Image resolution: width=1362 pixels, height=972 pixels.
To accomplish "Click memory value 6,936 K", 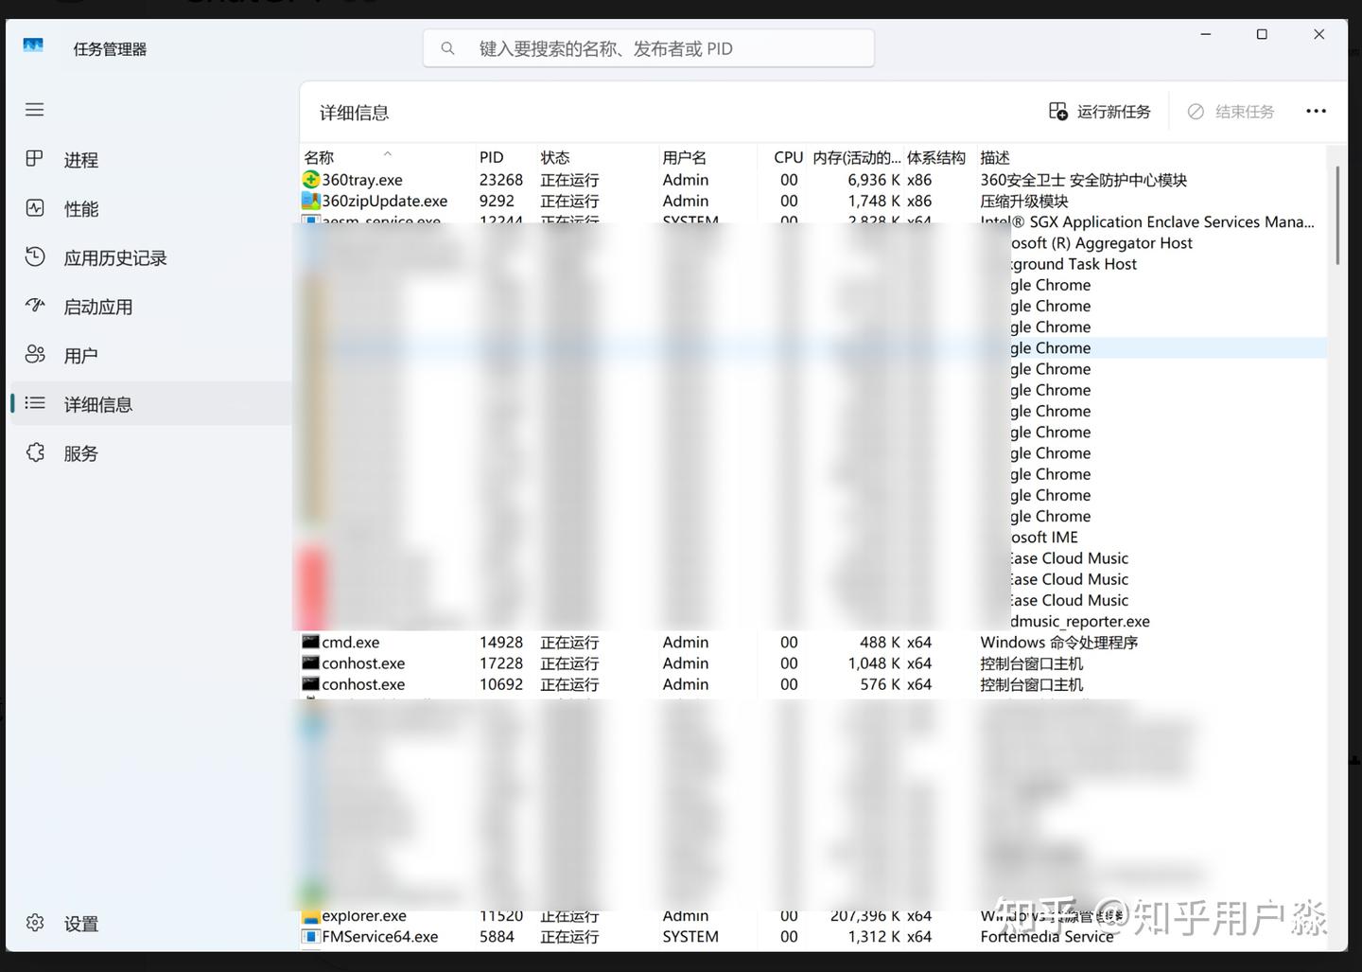I will pyautogui.click(x=874, y=180).
